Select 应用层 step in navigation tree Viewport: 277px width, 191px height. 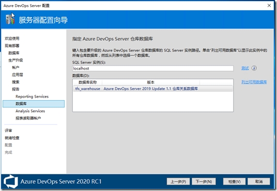click(18, 75)
